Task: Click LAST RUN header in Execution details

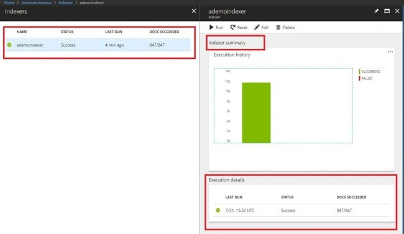Action: pyautogui.click(x=234, y=197)
